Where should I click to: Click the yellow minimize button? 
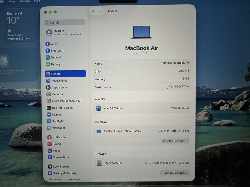pyautogui.click(x=50, y=12)
